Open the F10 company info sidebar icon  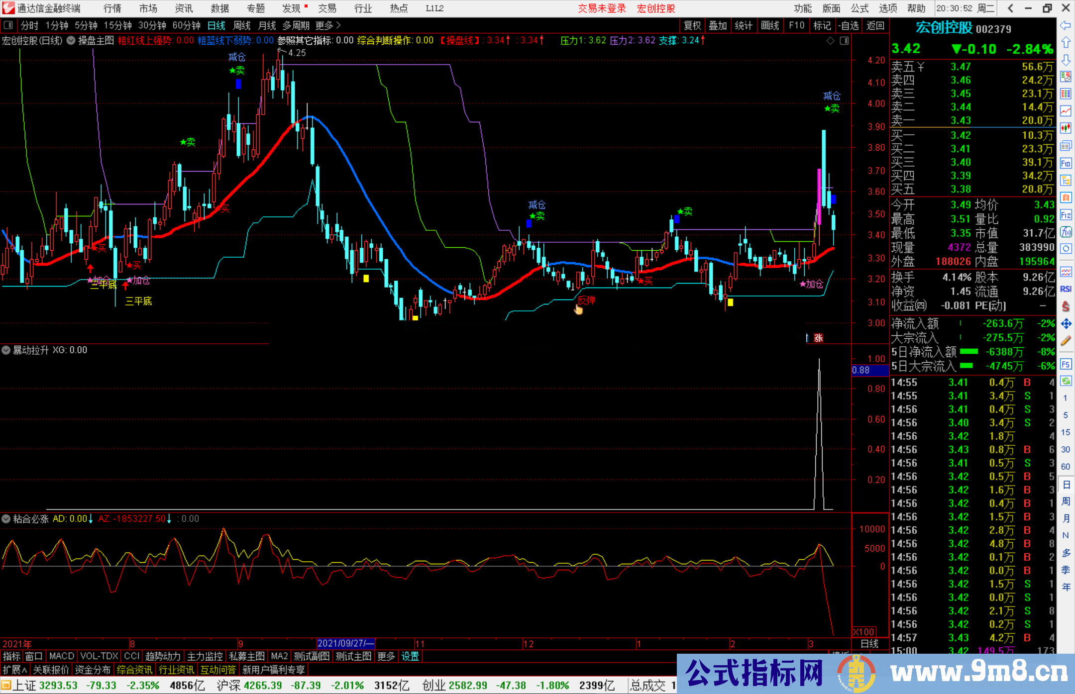click(1066, 163)
